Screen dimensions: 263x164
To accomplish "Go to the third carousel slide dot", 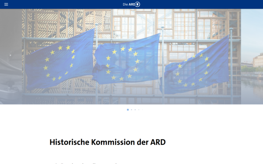I will click(x=135, y=110).
